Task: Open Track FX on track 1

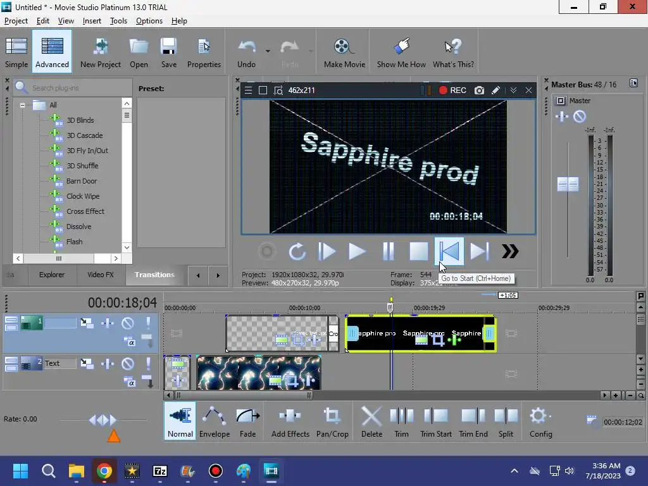Action: [x=108, y=323]
